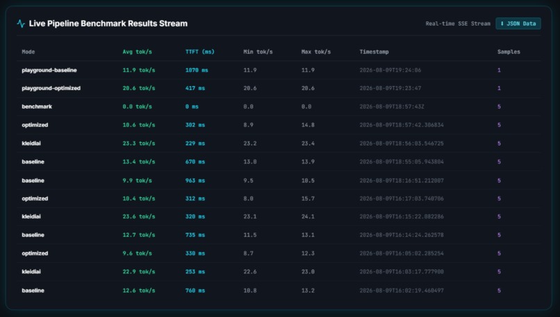Viewport: 560px width, 317px height.
Task: Click the 10.4 tok/s average value
Action: [139, 198]
